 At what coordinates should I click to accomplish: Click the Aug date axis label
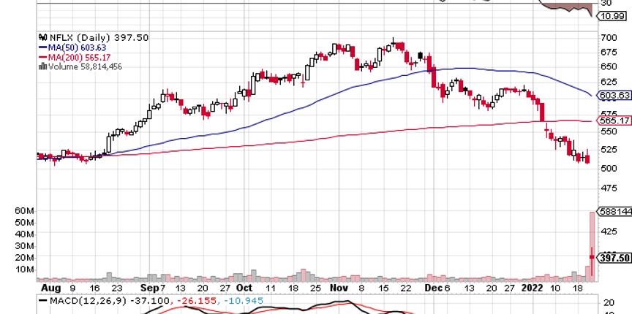[x=50, y=288]
